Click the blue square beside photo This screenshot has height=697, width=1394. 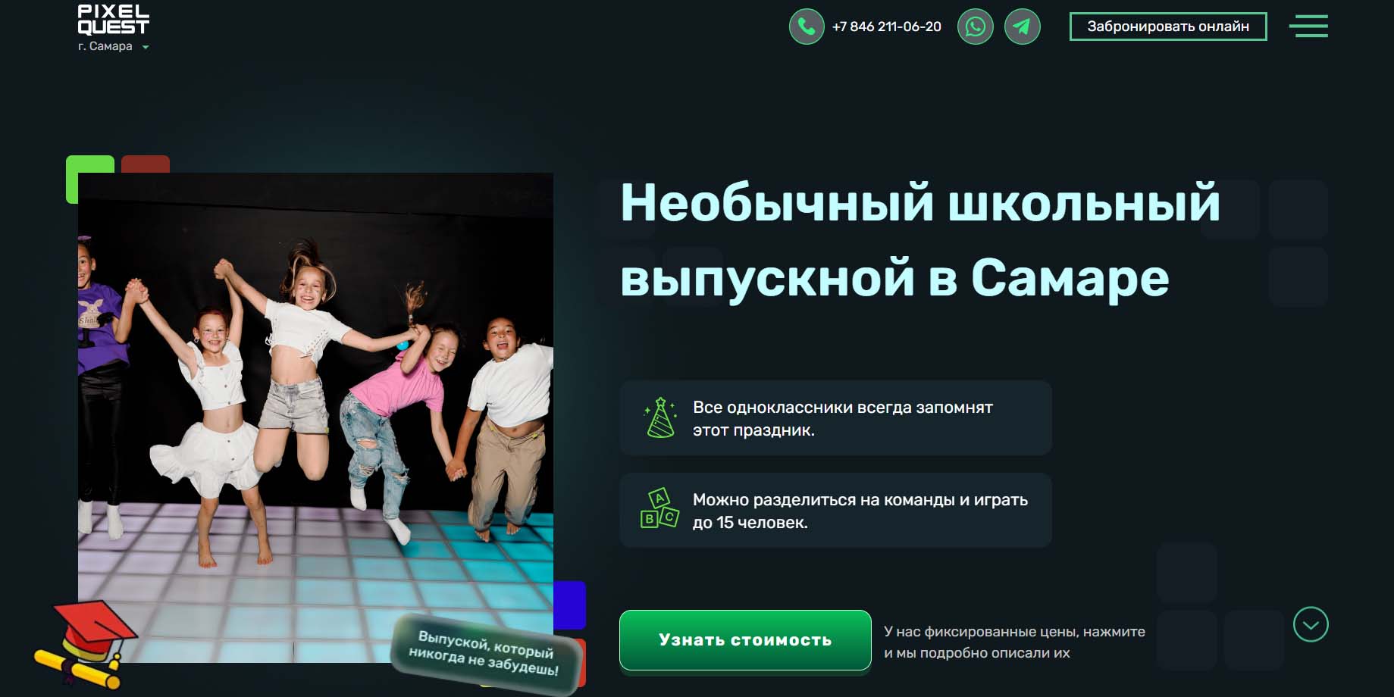570,604
